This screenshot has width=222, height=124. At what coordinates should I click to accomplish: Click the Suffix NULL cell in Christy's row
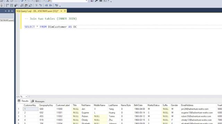(x=165, y=120)
